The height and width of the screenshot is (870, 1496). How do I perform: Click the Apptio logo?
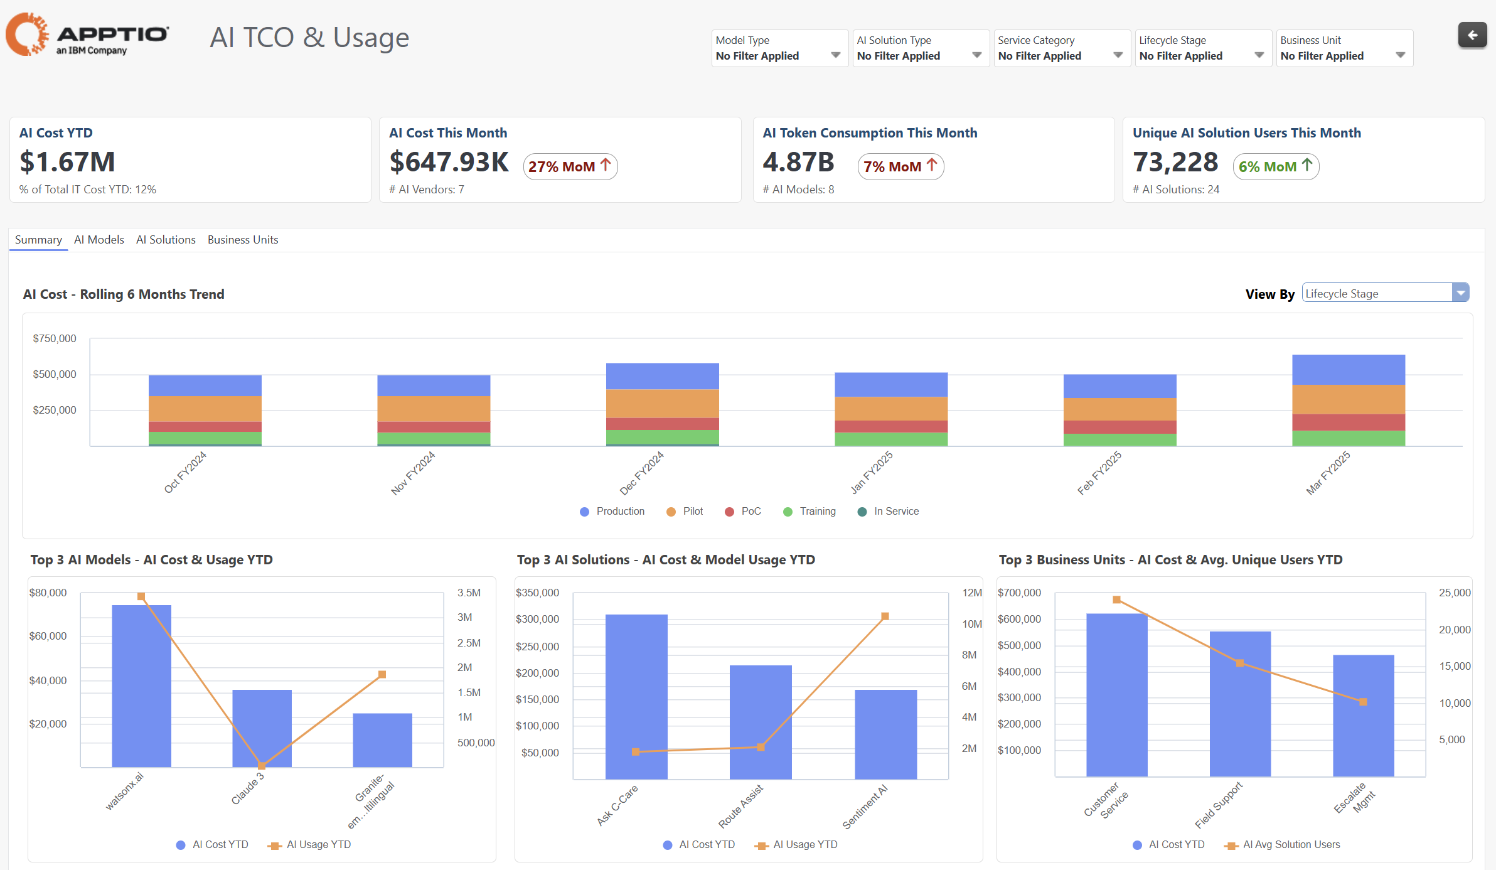[88, 35]
